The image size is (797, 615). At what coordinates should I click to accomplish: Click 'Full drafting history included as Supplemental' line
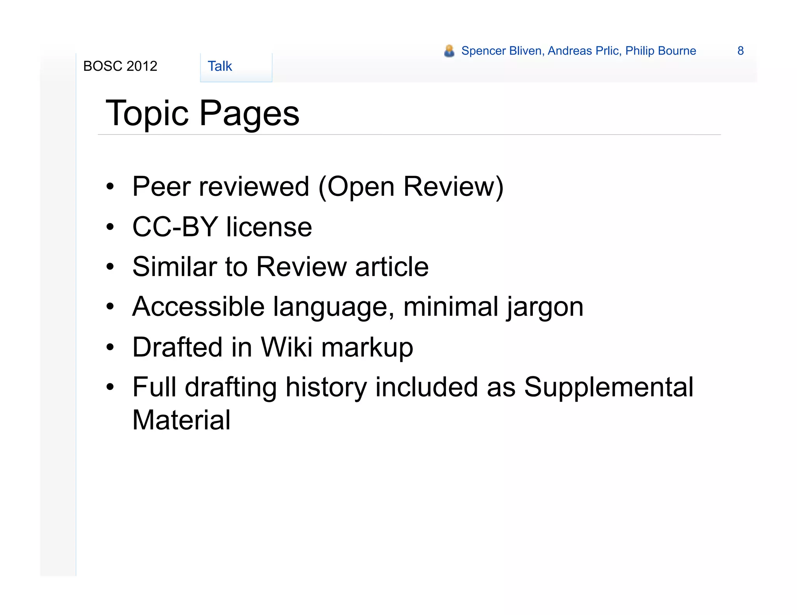(x=413, y=388)
